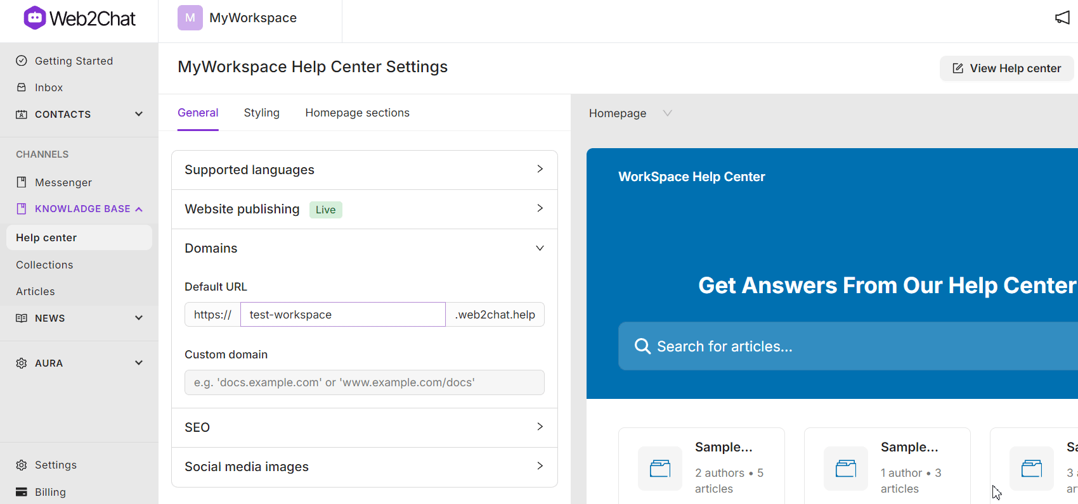Collapse the KNOWLADGE BASE section chevron
Screen dimensions: 1078x504
(139, 210)
